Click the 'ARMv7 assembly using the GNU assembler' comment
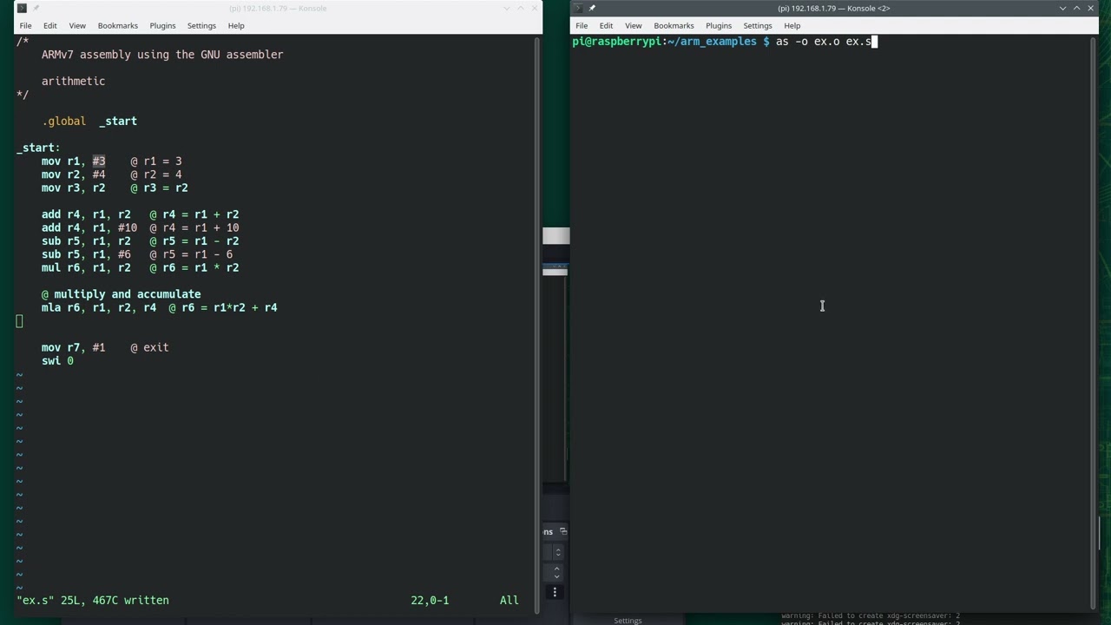This screenshot has height=625, width=1111. [162, 55]
